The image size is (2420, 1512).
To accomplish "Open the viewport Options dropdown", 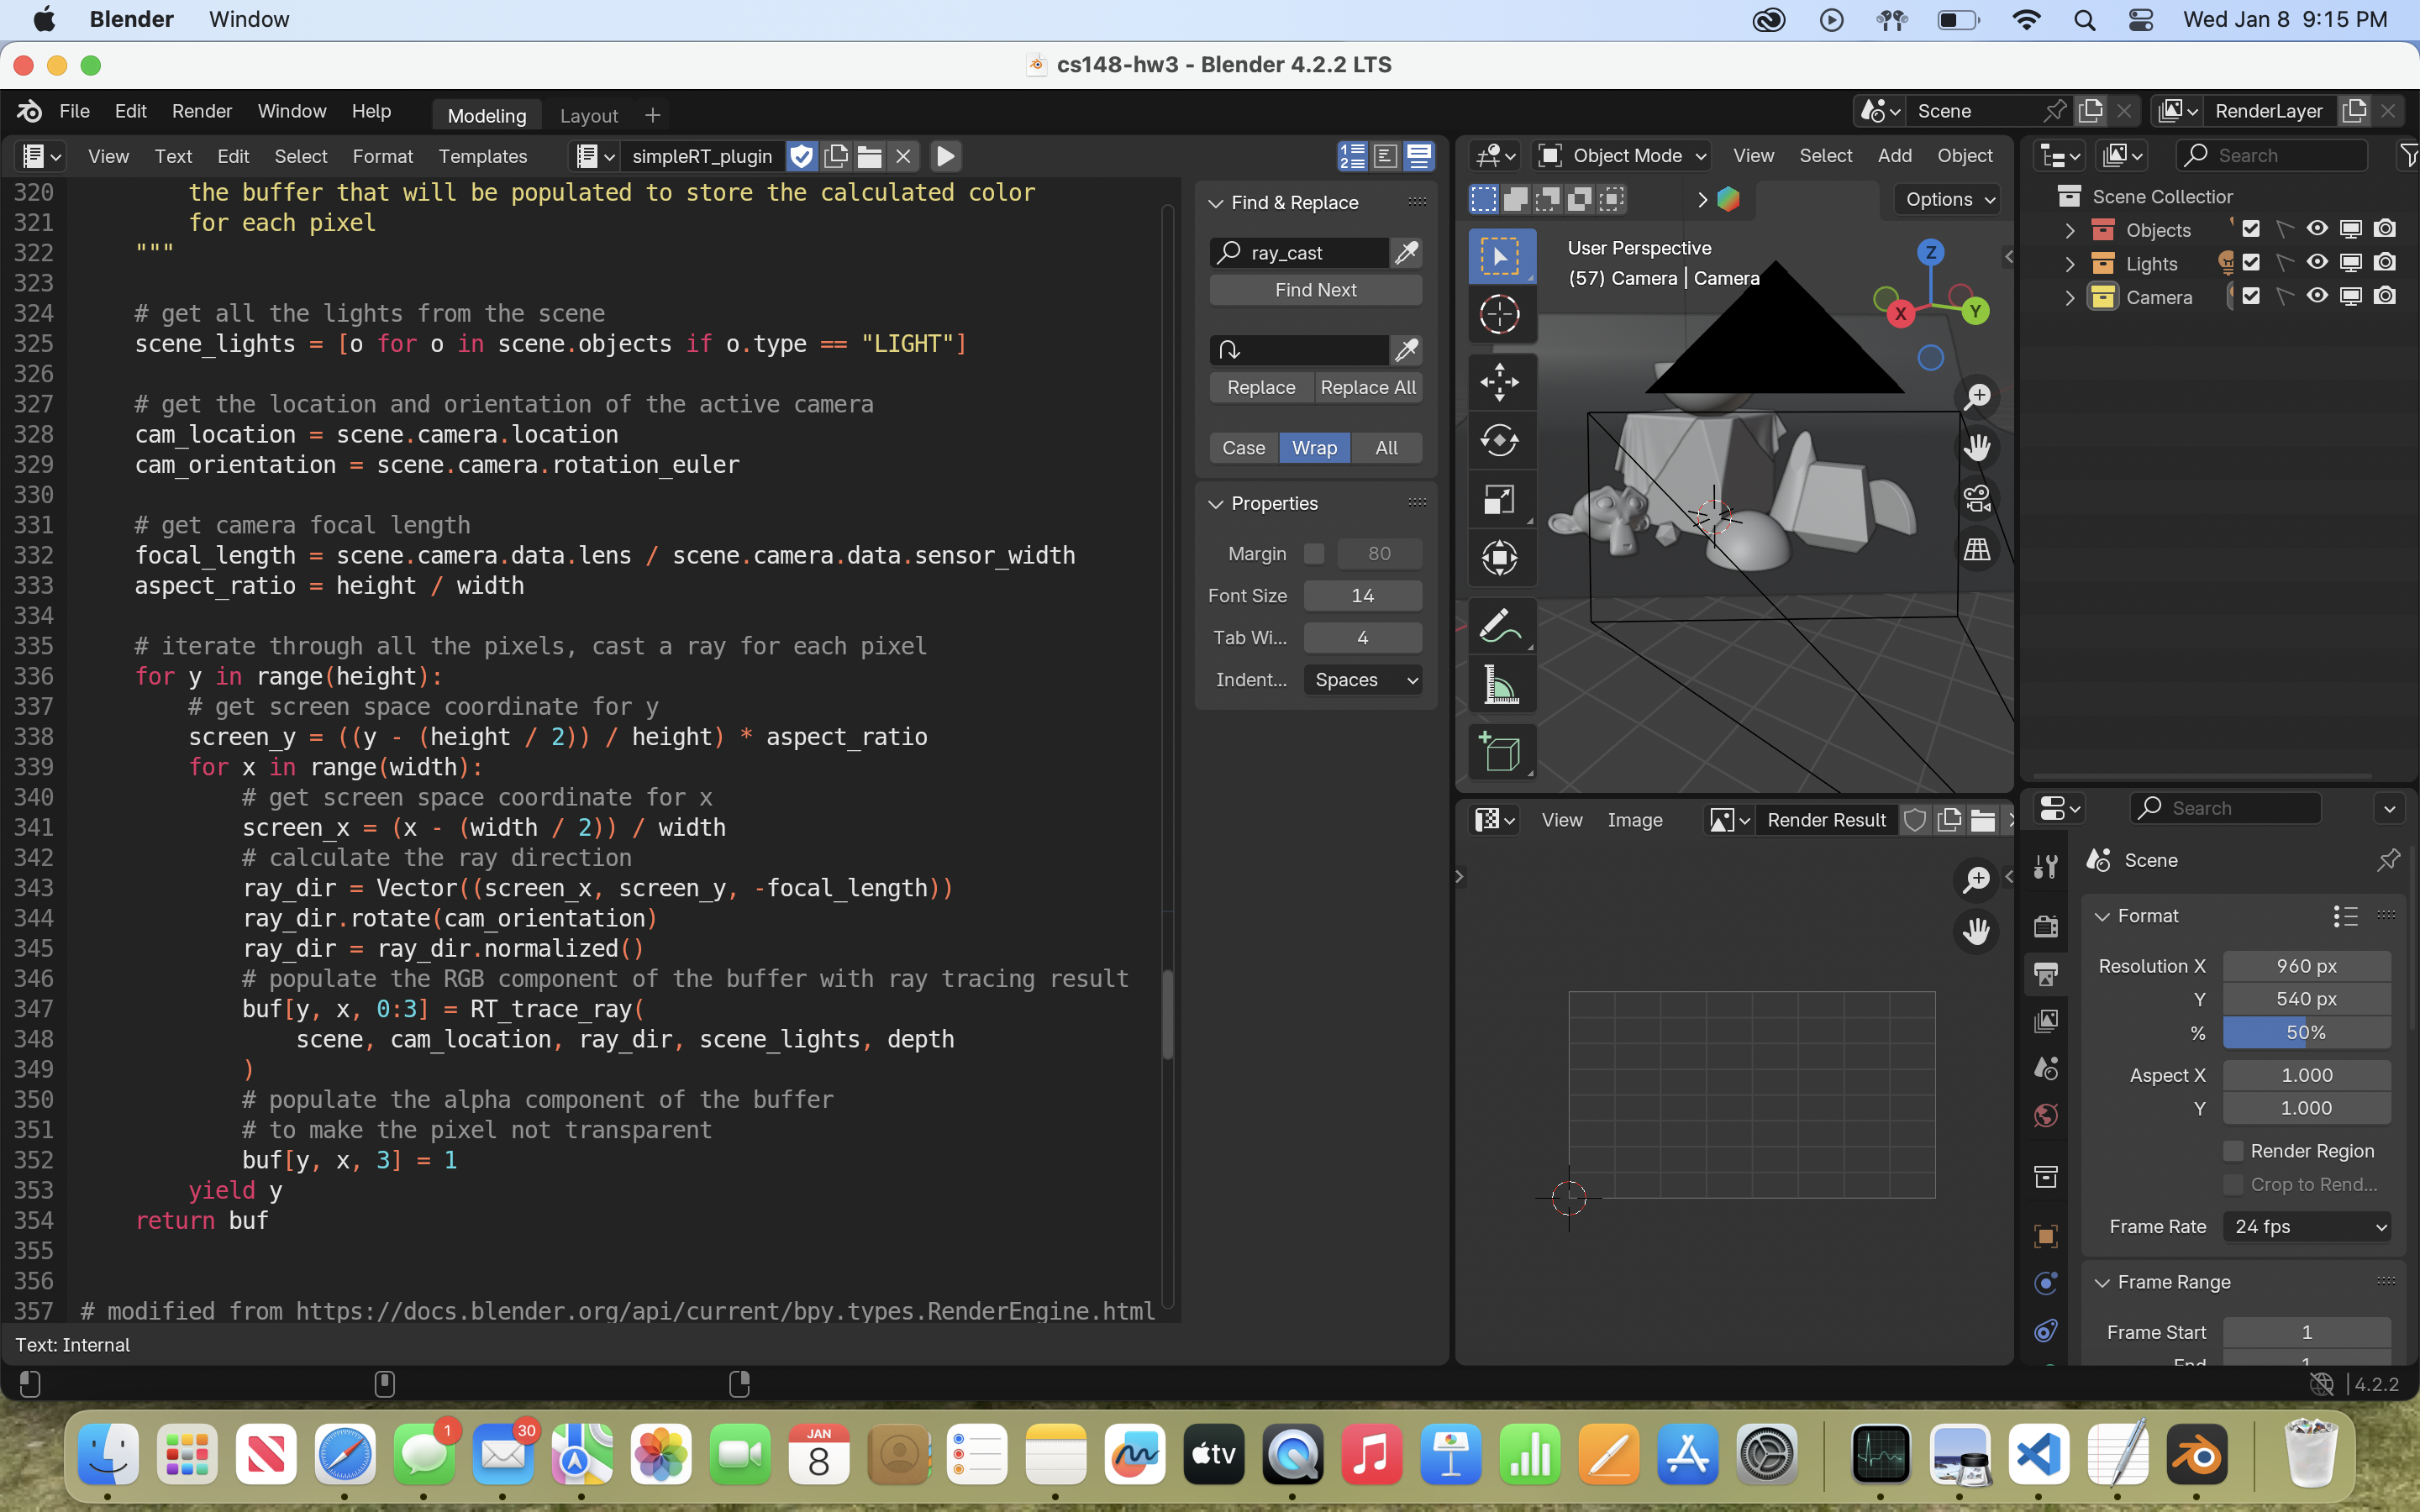I will pyautogui.click(x=1949, y=199).
